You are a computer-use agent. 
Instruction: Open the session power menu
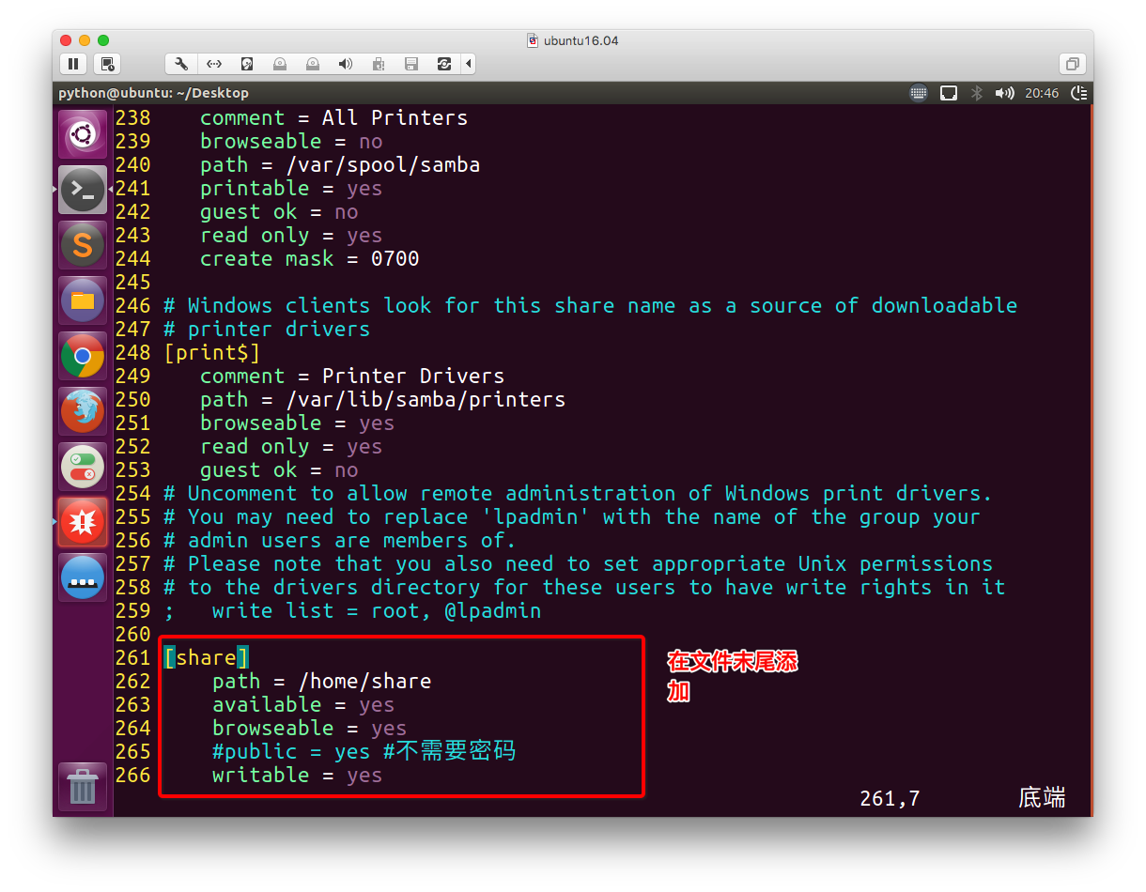click(1079, 93)
